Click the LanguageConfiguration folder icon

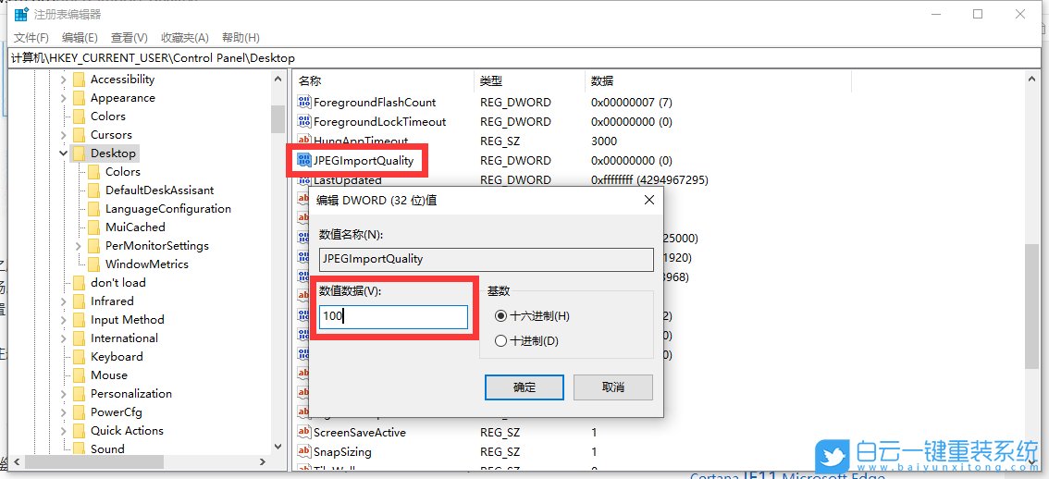(93, 209)
